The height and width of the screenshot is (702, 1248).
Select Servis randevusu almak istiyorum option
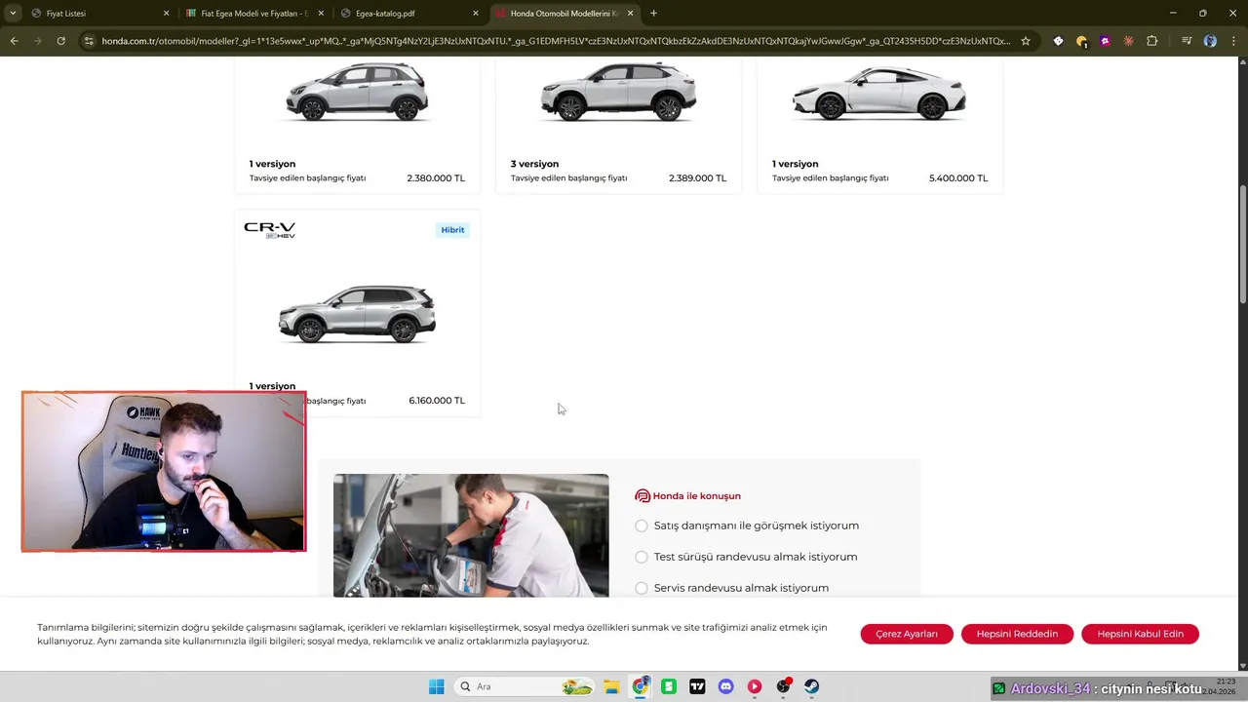click(642, 588)
